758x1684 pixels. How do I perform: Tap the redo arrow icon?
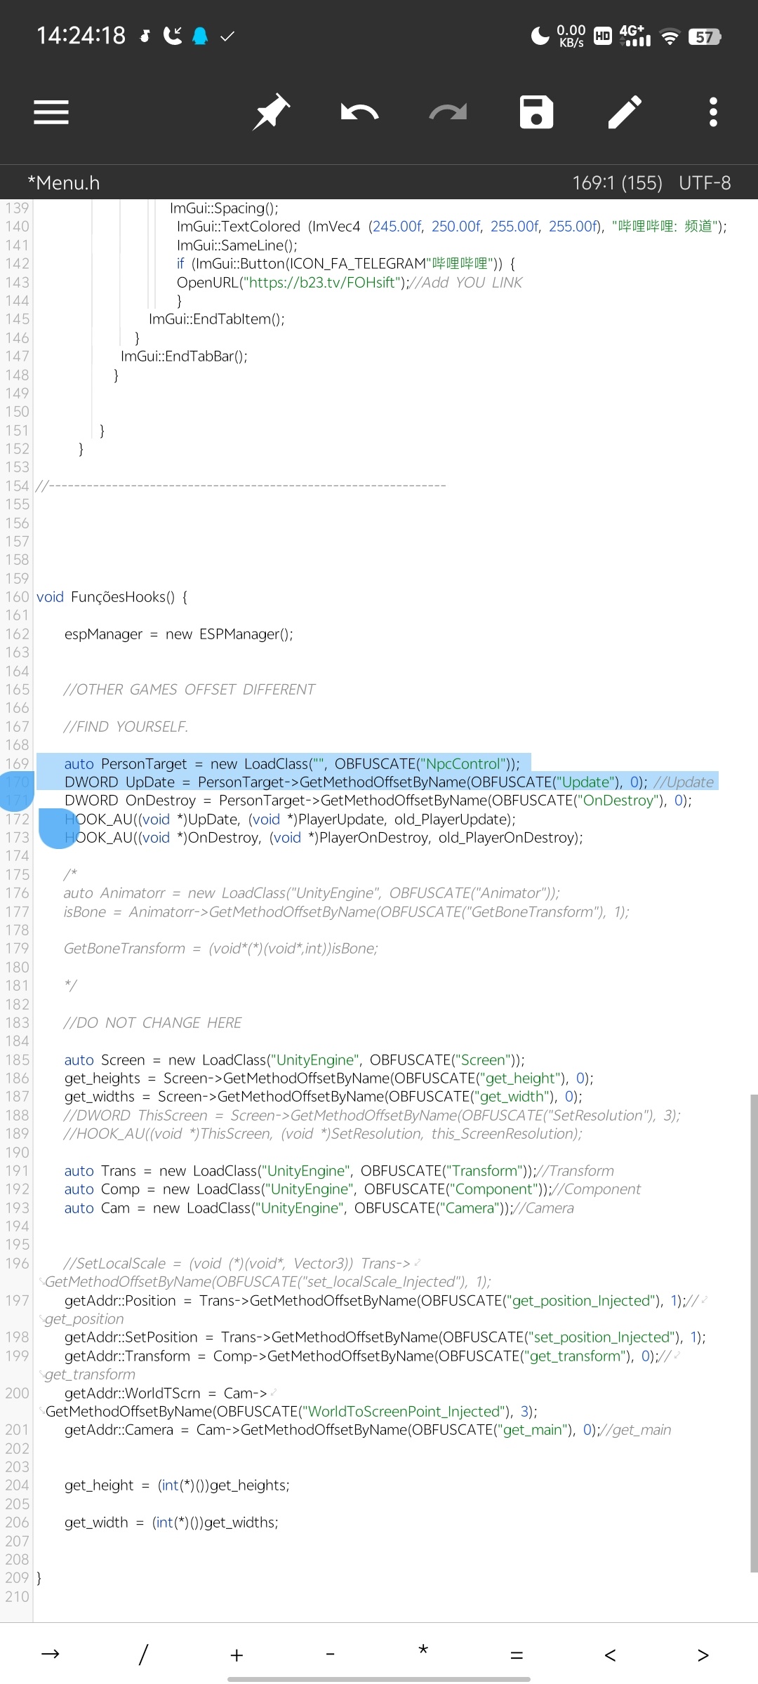click(x=448, y=112)
